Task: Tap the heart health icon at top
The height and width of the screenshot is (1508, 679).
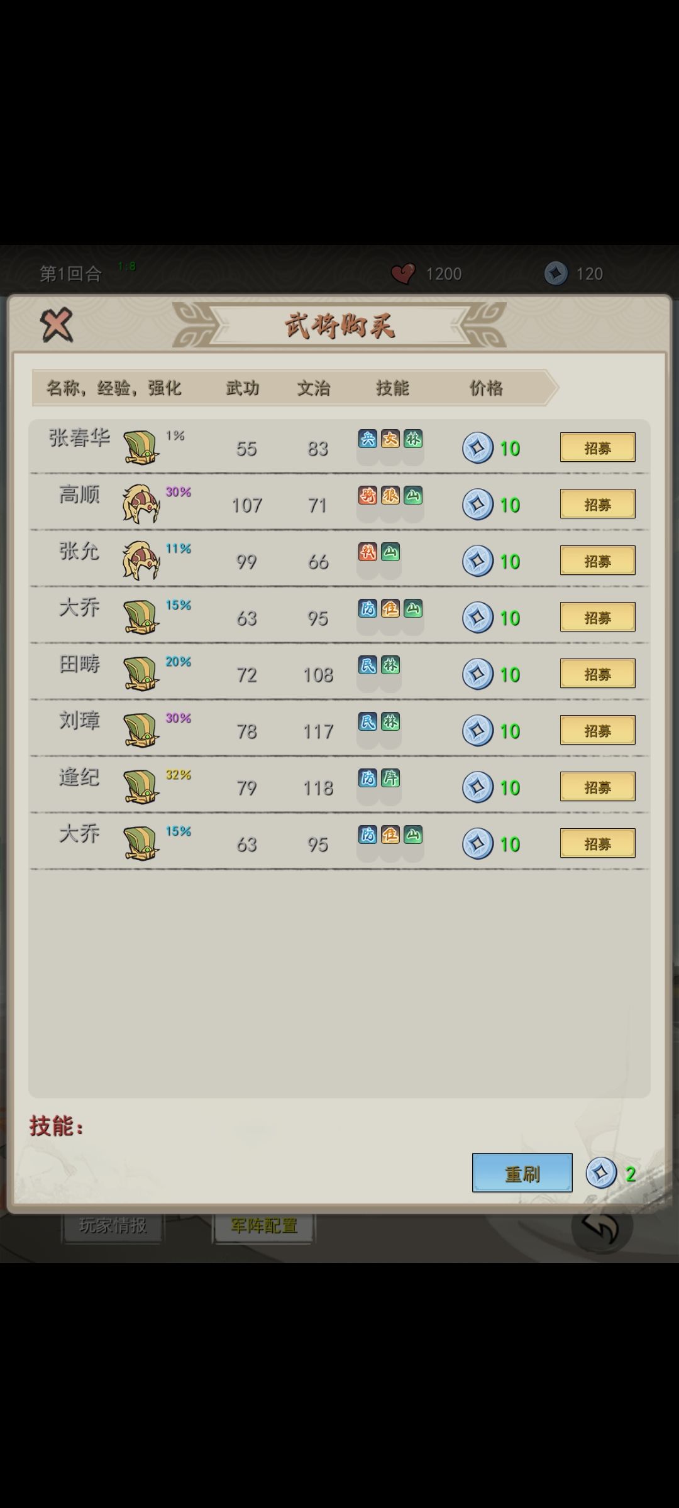Action: [403, 273]
